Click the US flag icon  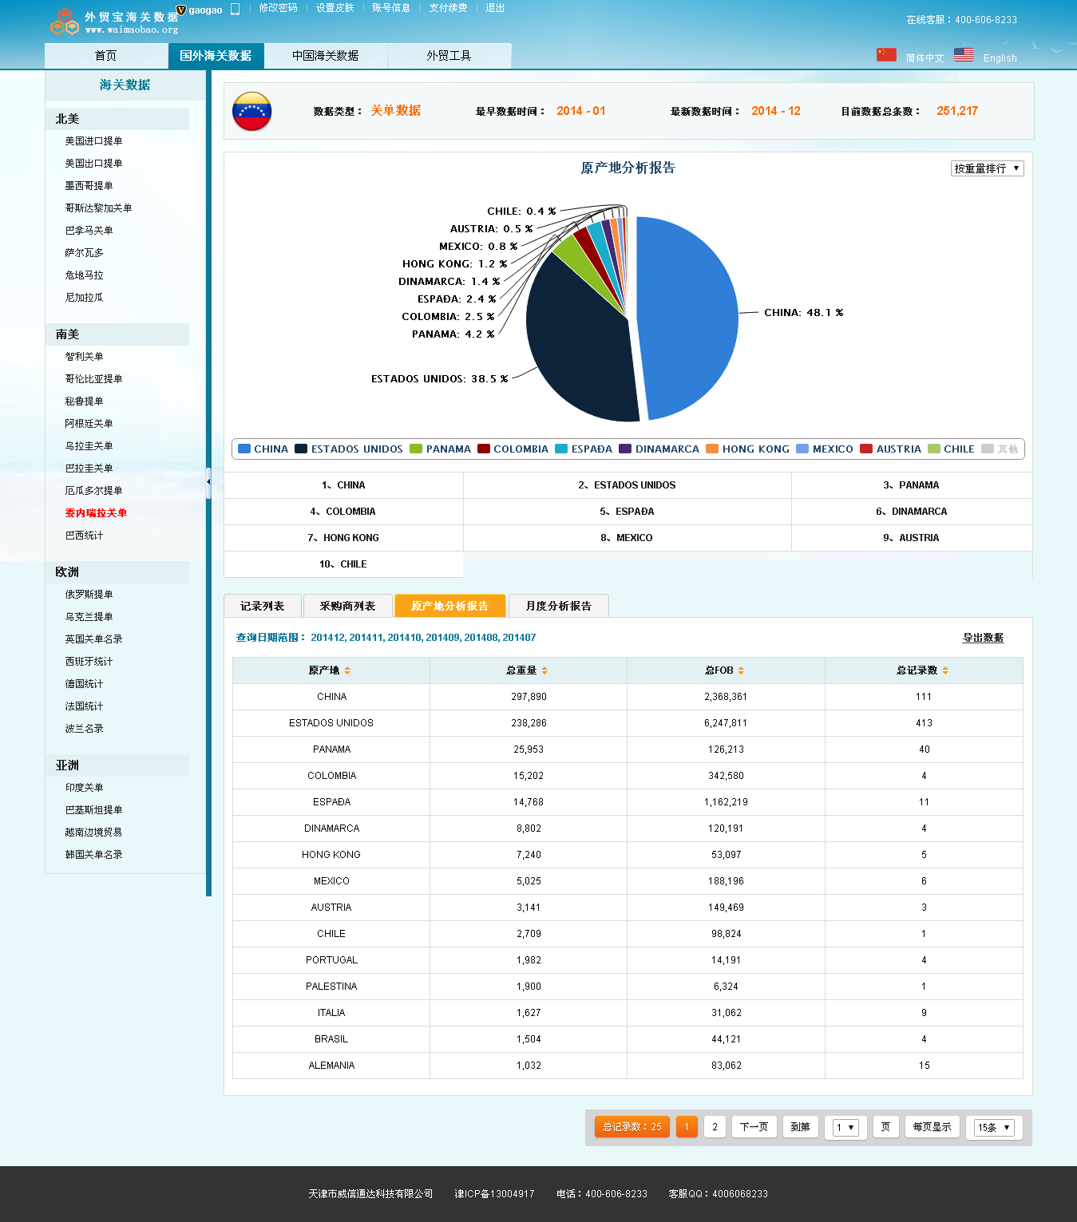(964, 55)
